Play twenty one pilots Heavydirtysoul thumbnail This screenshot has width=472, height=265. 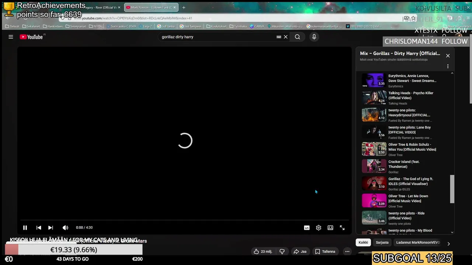(374, 114)
